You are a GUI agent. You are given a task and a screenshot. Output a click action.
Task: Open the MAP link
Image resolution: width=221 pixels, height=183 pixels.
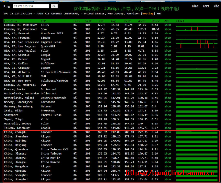159,14
